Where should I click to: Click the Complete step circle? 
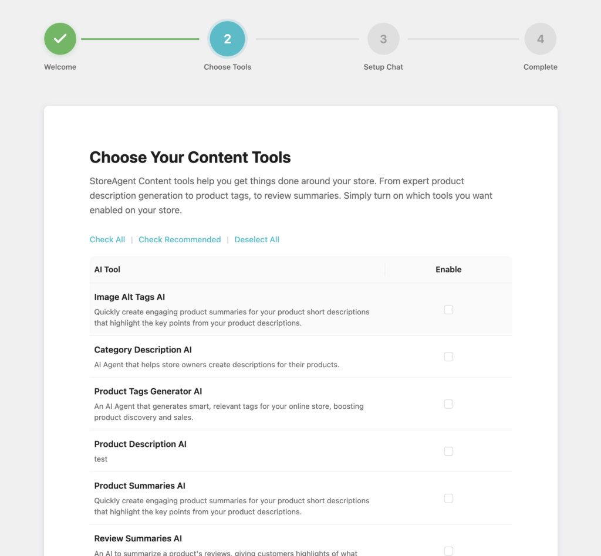[x=540, y=38]
